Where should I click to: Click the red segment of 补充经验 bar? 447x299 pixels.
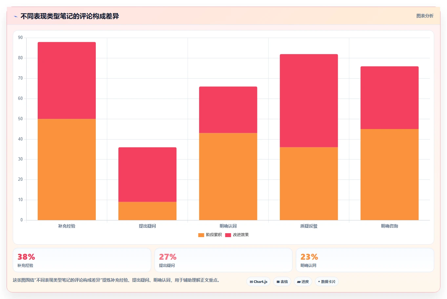[x=67, y=80]
